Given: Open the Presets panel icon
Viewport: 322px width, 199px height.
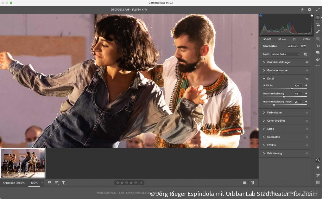Looking at the screenshot, I should [318, 52].
